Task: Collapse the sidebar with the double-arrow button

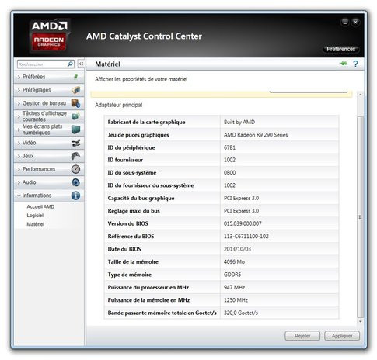Action: click(81, 64)
